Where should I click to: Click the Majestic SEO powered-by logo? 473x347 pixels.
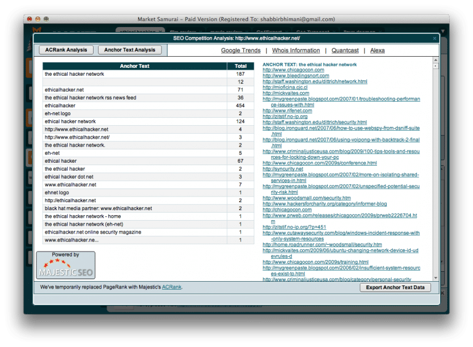point(66,265)
